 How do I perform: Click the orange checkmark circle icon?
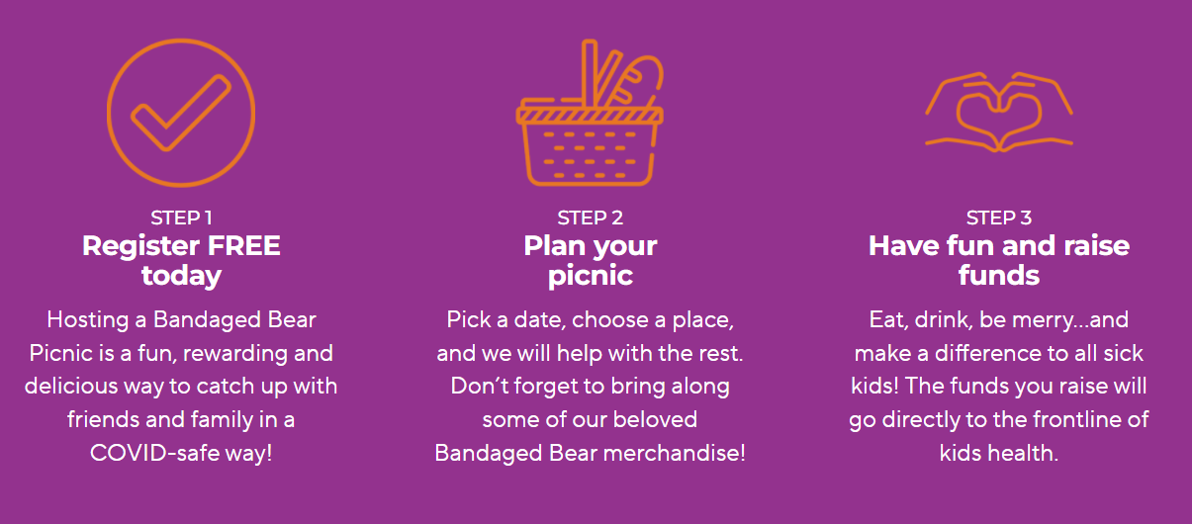[x=181, y=112]
